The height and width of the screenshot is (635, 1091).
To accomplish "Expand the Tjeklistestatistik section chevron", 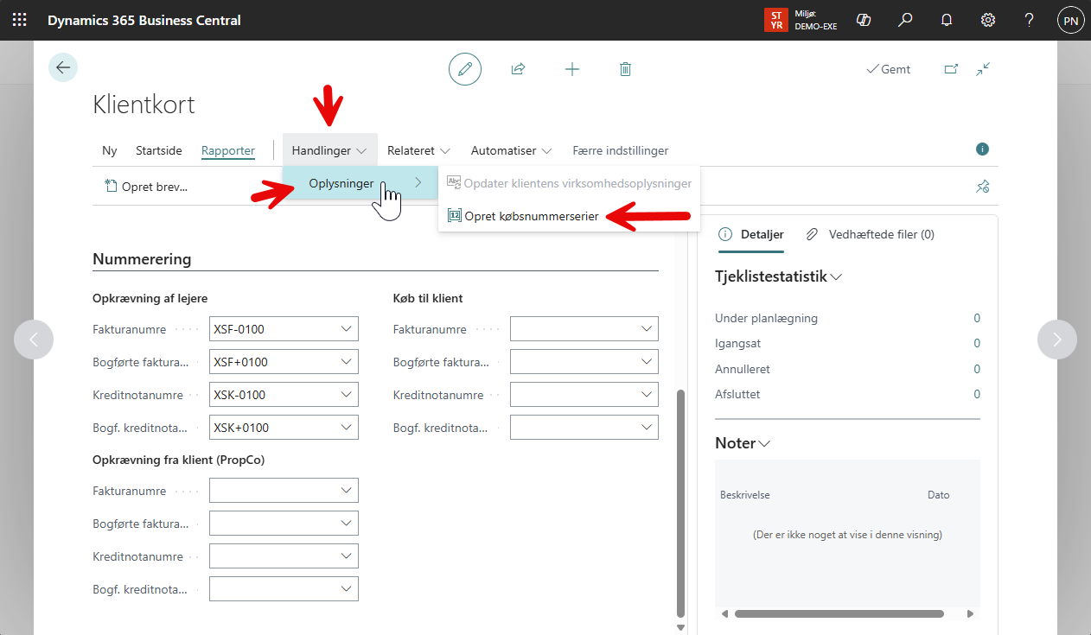I will (836, 277).
